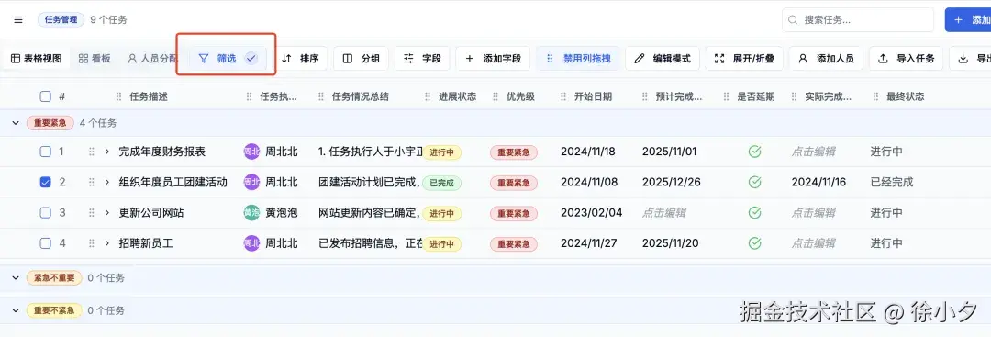The width and height of the screenshot is (991, 337).
Task: Click 黄泡泡 avatar in 更新公司网站 row
Action: (251, 212)
